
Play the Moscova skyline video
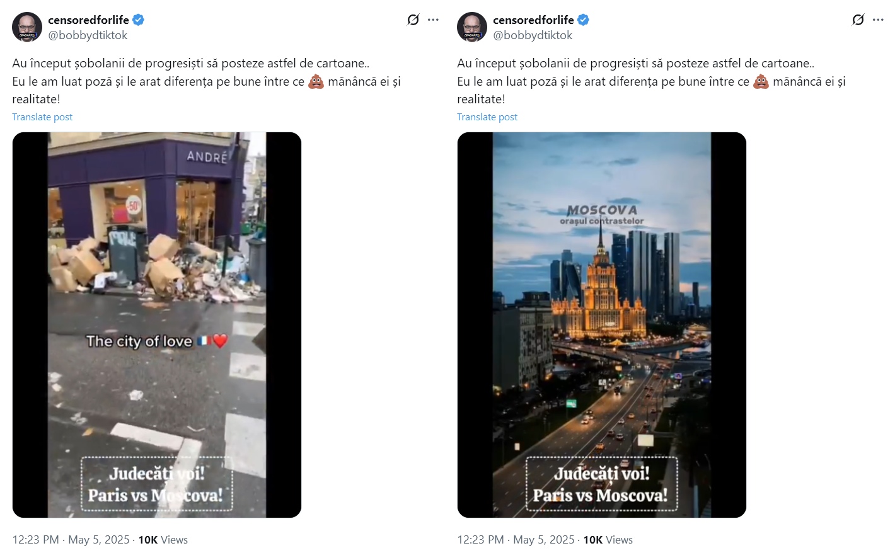(x=602, y=325)
